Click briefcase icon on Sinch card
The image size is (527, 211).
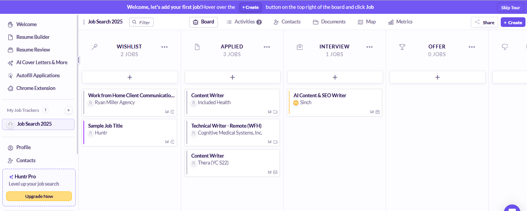pyautogui.click(x=378, y=112)
